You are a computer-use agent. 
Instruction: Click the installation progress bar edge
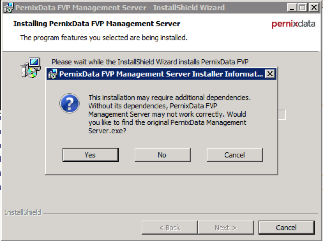[282, 115]
